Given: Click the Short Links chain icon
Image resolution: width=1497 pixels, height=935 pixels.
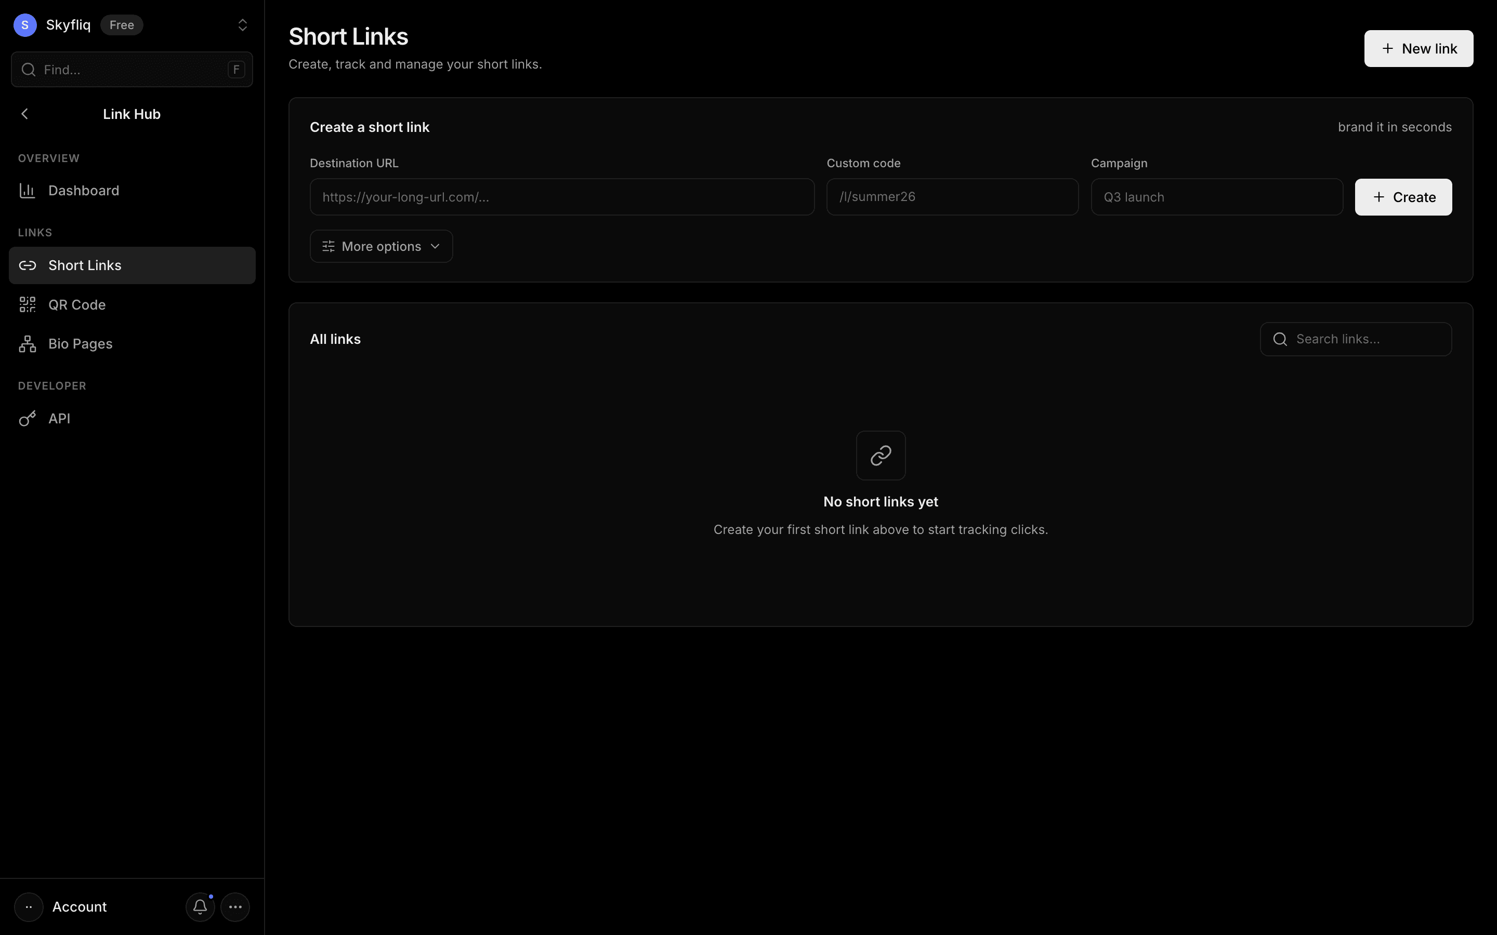Looking at the screenshot, I should pos(27,265).
